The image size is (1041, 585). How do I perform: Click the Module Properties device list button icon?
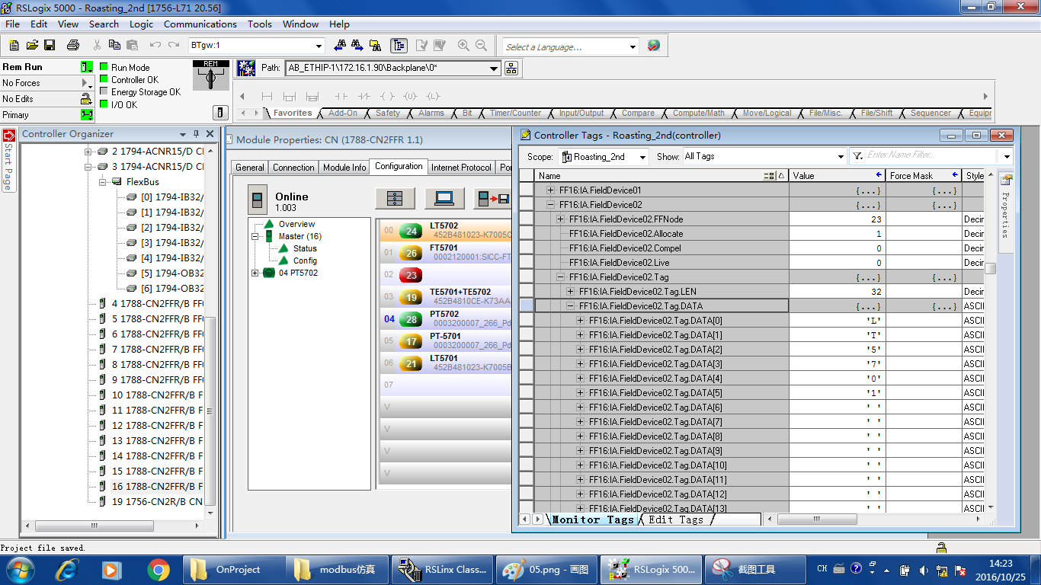click(x=395, y=198)
